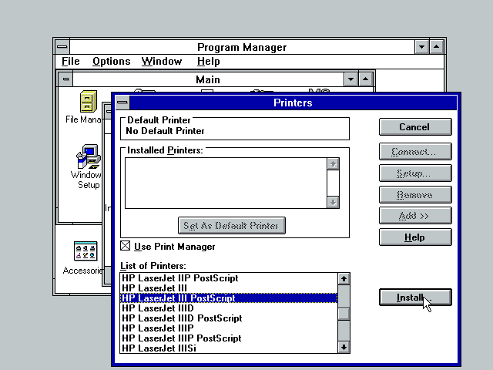Click inside the Installed Printers list box
493x370 pixels.
226,183
